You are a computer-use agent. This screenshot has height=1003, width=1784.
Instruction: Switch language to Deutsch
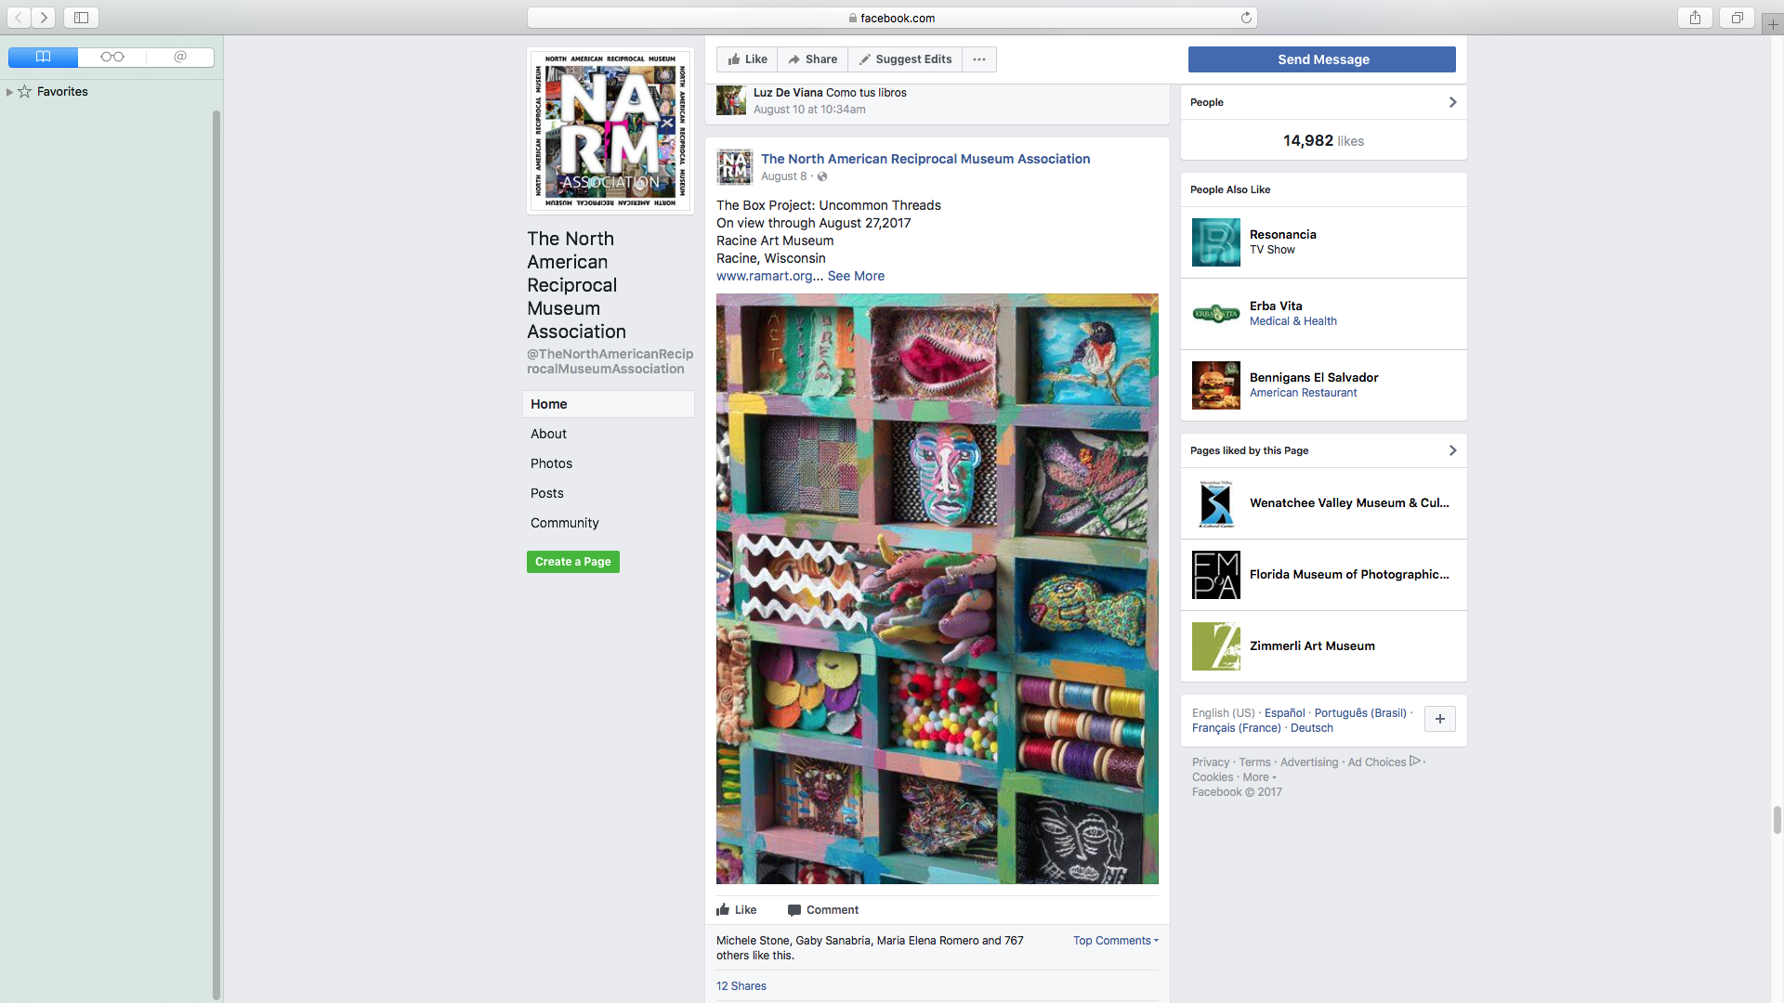pos(1311,728)
